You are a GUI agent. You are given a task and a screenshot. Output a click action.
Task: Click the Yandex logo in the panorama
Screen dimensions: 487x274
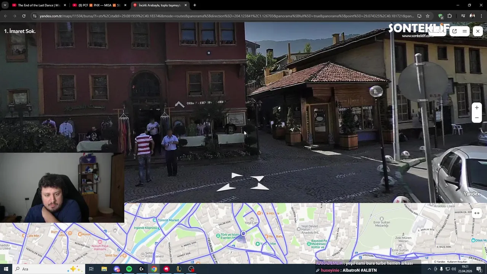472,194
